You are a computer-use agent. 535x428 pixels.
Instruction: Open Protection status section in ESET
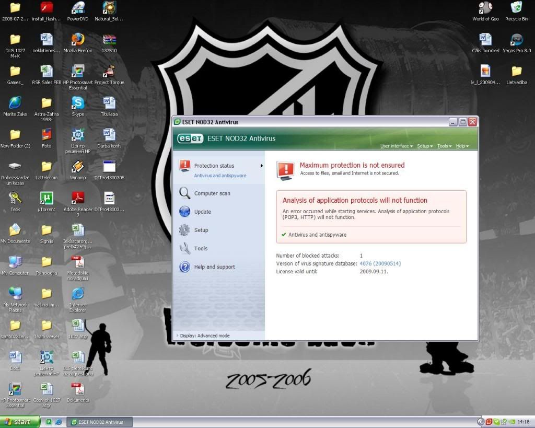214,166
